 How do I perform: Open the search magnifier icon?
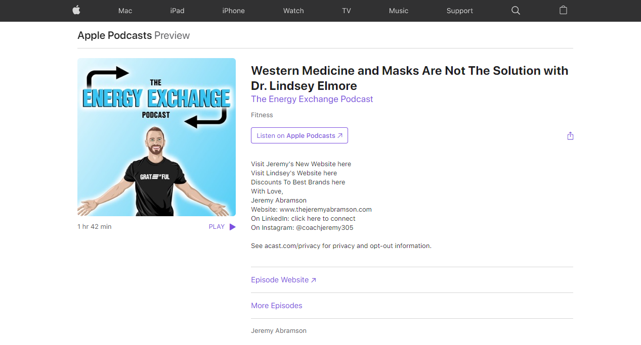516,11
